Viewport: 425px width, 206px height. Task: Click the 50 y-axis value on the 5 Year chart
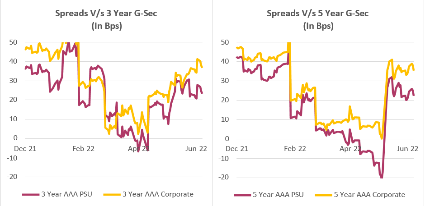pos(225,42)
